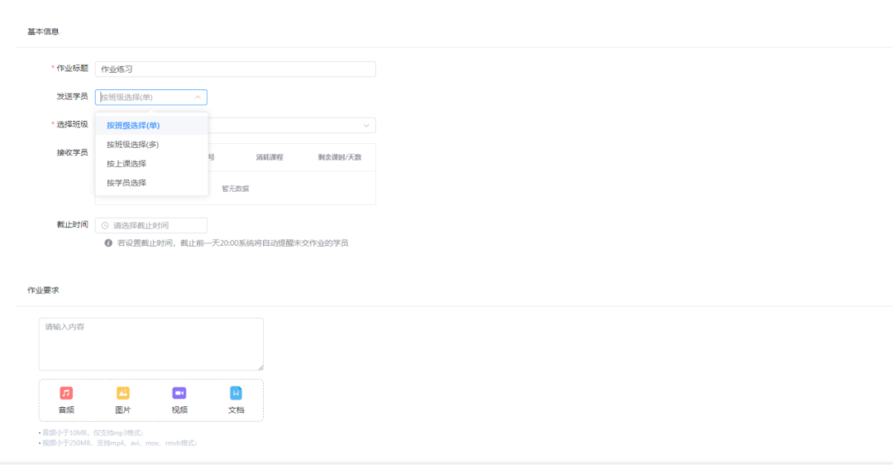Expand the 选择班级 dropdown arrow

[366, 126]
